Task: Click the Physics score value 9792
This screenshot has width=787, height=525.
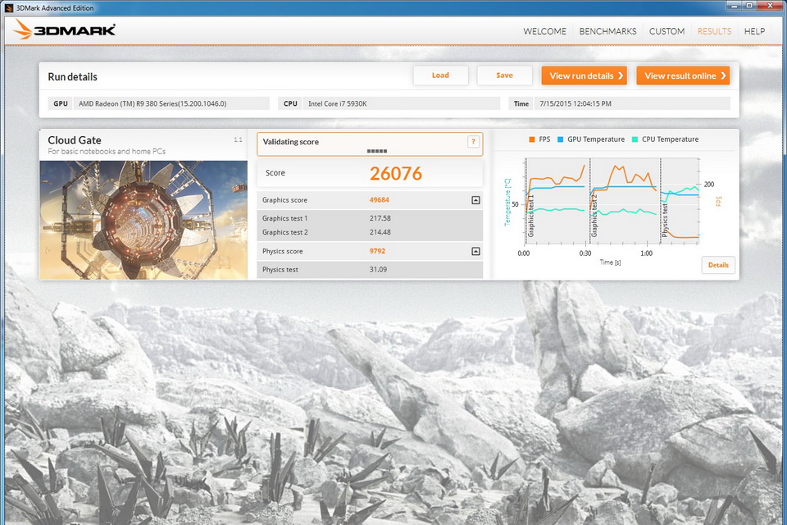Action: [377, 251]
